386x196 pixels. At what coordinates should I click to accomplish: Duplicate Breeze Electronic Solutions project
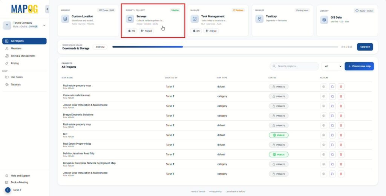click(332, 116)
